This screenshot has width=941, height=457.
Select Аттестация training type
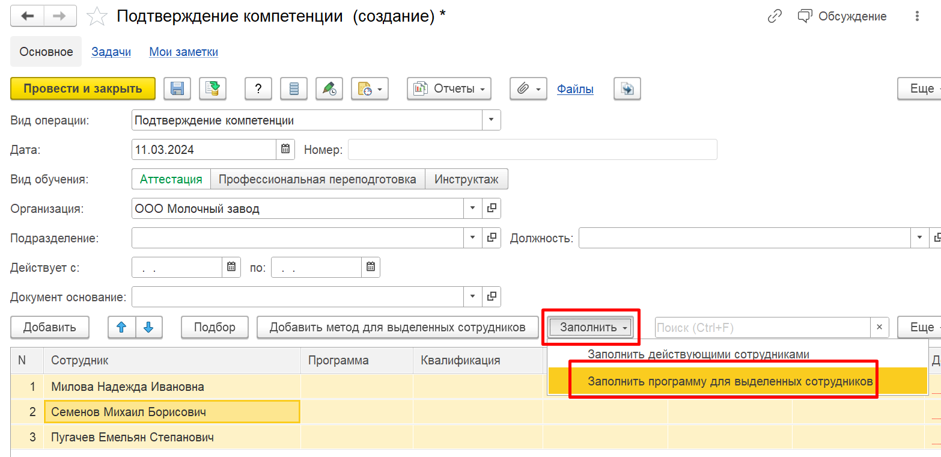coord(171,179)
